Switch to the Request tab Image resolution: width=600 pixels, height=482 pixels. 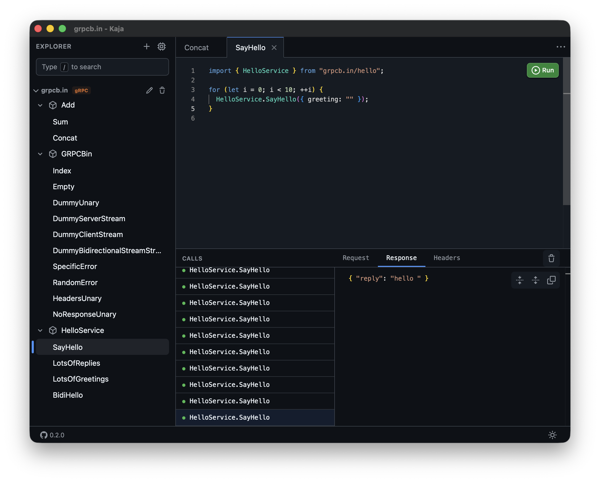[356, 258]
